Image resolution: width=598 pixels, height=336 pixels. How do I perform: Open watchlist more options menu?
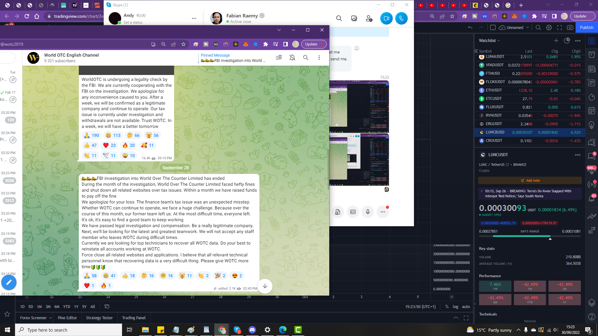578,40
